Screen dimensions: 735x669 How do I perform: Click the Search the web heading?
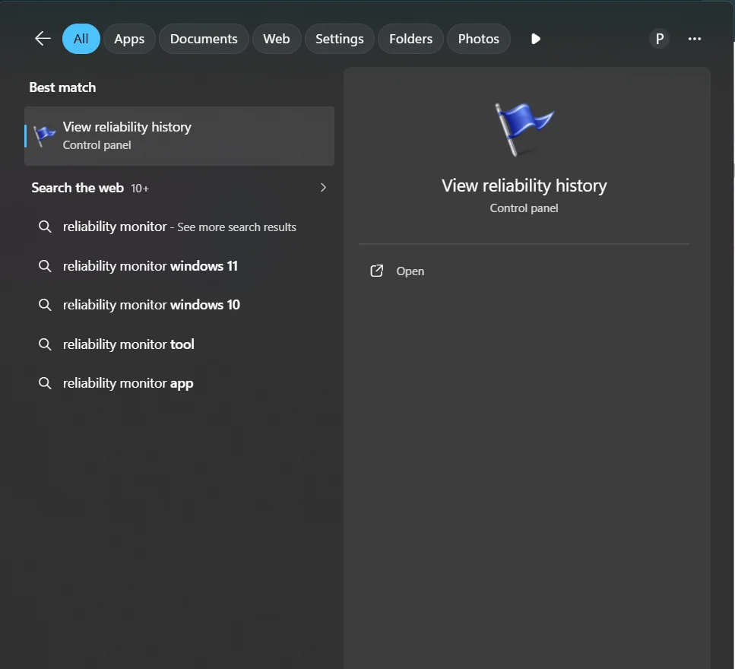(x=78, y=188)
